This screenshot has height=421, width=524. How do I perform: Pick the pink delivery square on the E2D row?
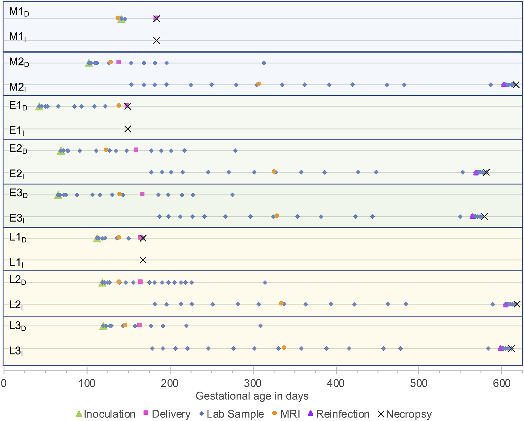click(x=136, y=150)
